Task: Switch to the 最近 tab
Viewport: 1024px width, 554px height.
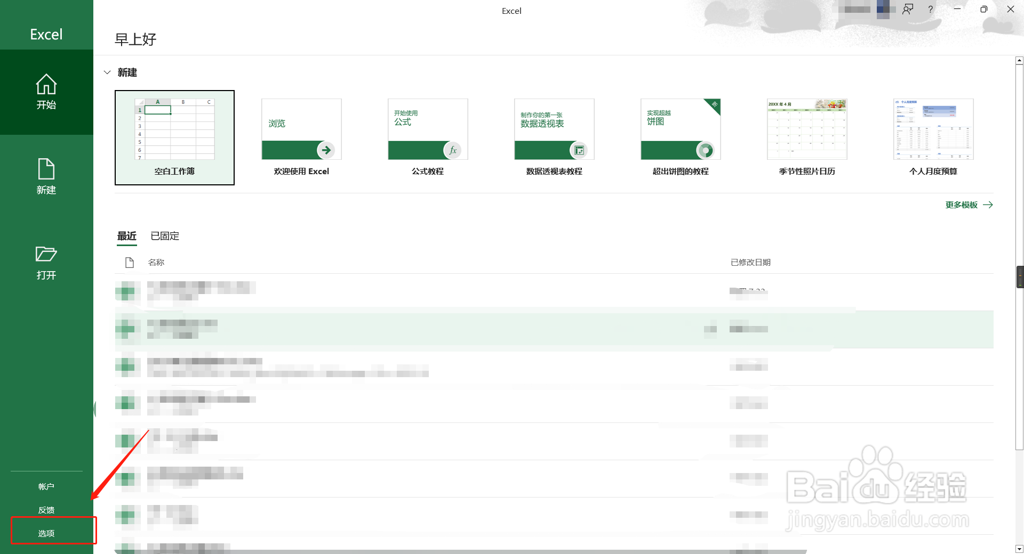Action: (x=127, y=236)
